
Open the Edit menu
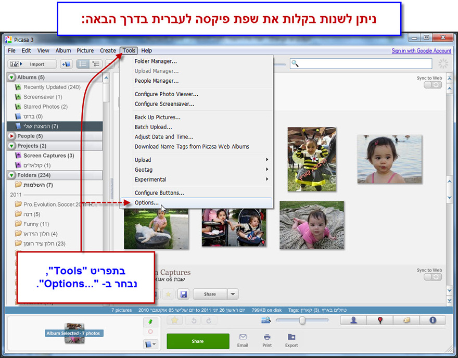pyautogui.click(x=27, y=50)
